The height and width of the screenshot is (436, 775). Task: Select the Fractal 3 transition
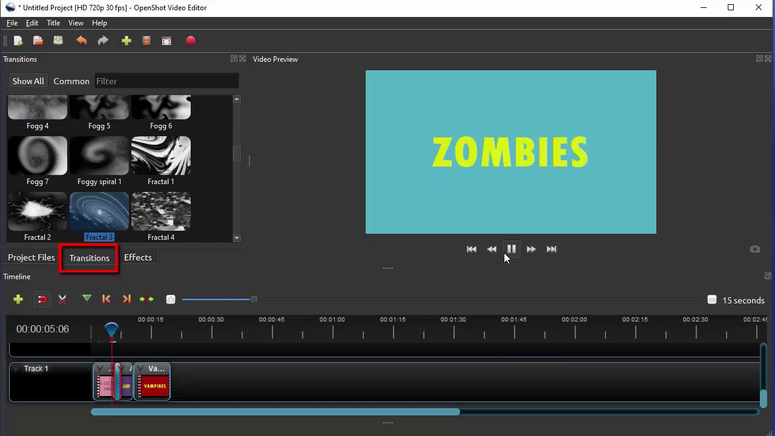99,217
